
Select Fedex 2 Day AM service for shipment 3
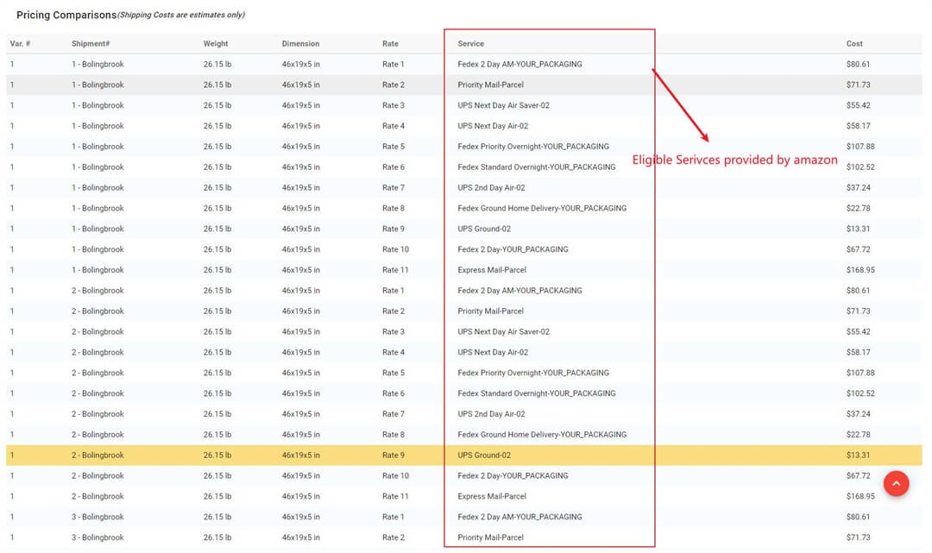point(520,518)
